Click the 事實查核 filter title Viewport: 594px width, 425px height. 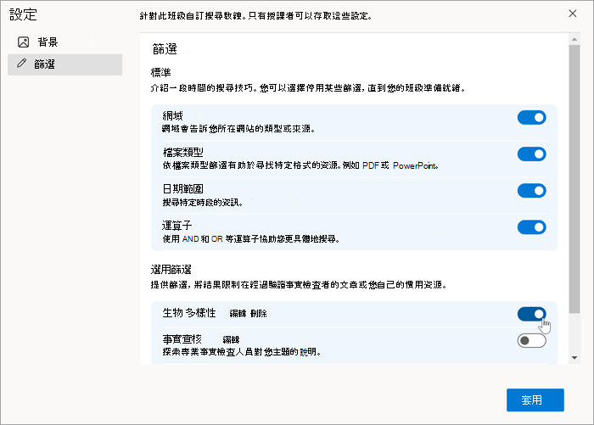[182, 338]
